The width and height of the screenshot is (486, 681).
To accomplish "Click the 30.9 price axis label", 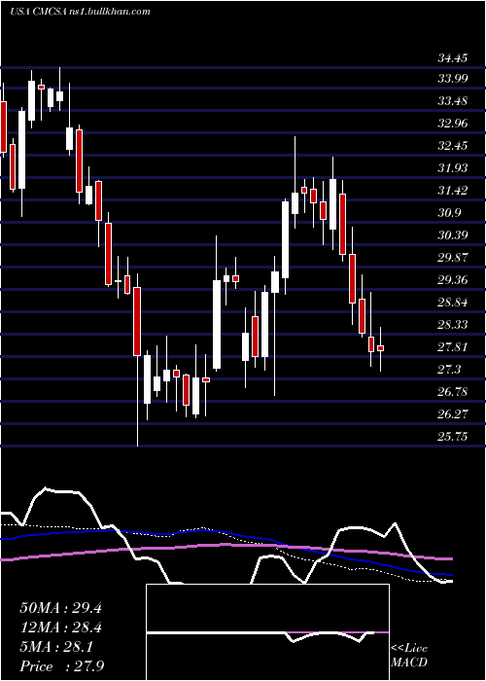I will tap(449, 213).
